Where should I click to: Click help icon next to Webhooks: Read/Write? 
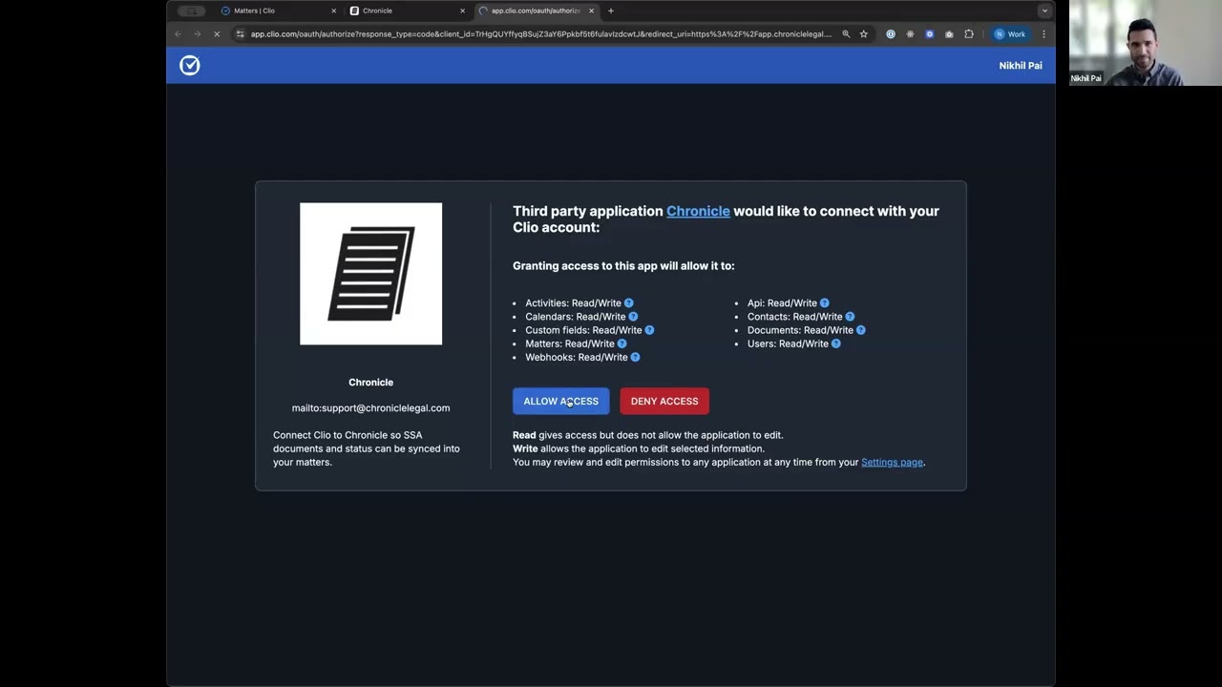635,357
